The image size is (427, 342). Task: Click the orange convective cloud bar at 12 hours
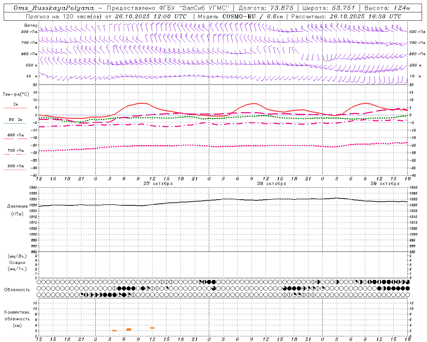tap(152, 328)
